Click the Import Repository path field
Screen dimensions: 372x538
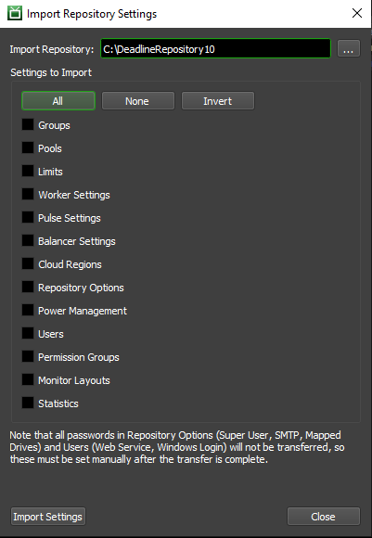(215, 49)
